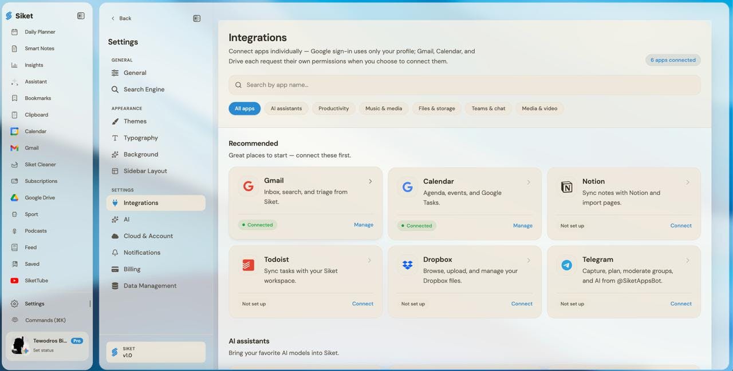
Task: Open Subscriptions icon in sidebar
Action: [14, 181]
